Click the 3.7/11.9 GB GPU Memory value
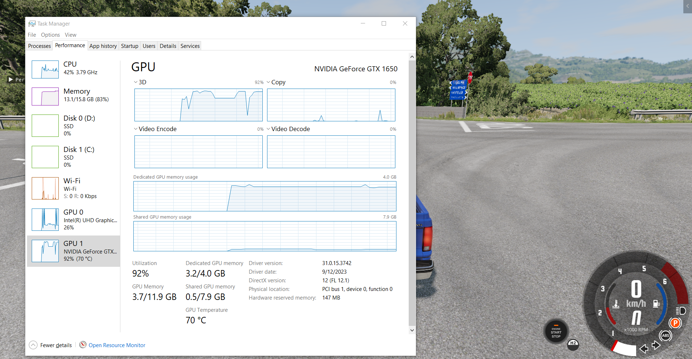This screenshot has width=692, height=359. click(154, 297)
